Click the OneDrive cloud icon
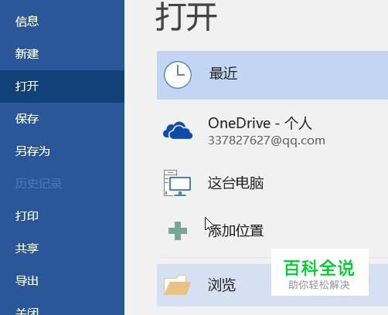 click(178, 130)
